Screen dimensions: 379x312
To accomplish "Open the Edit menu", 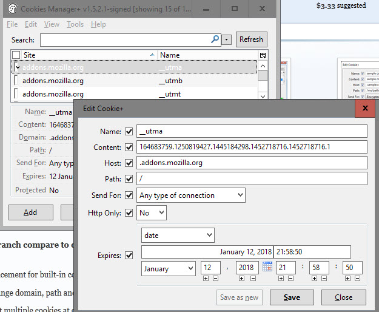I will [31, 24].
